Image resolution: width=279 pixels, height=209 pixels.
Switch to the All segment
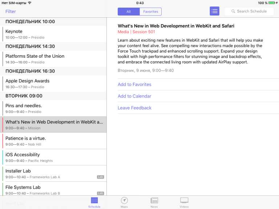click(x=129, y=12)
